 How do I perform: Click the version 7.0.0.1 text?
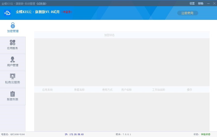point(127,134)
